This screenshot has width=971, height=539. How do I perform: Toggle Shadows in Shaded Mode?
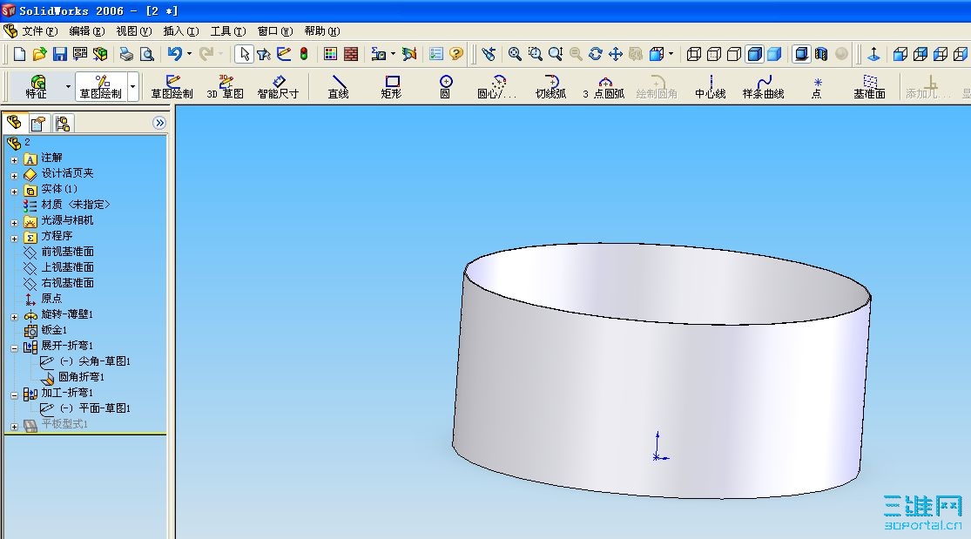click(801, 55)
